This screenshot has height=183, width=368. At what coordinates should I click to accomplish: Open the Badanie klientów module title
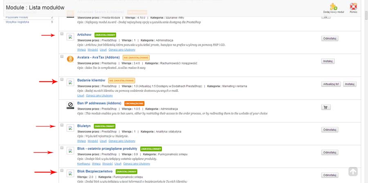[91, 80]
